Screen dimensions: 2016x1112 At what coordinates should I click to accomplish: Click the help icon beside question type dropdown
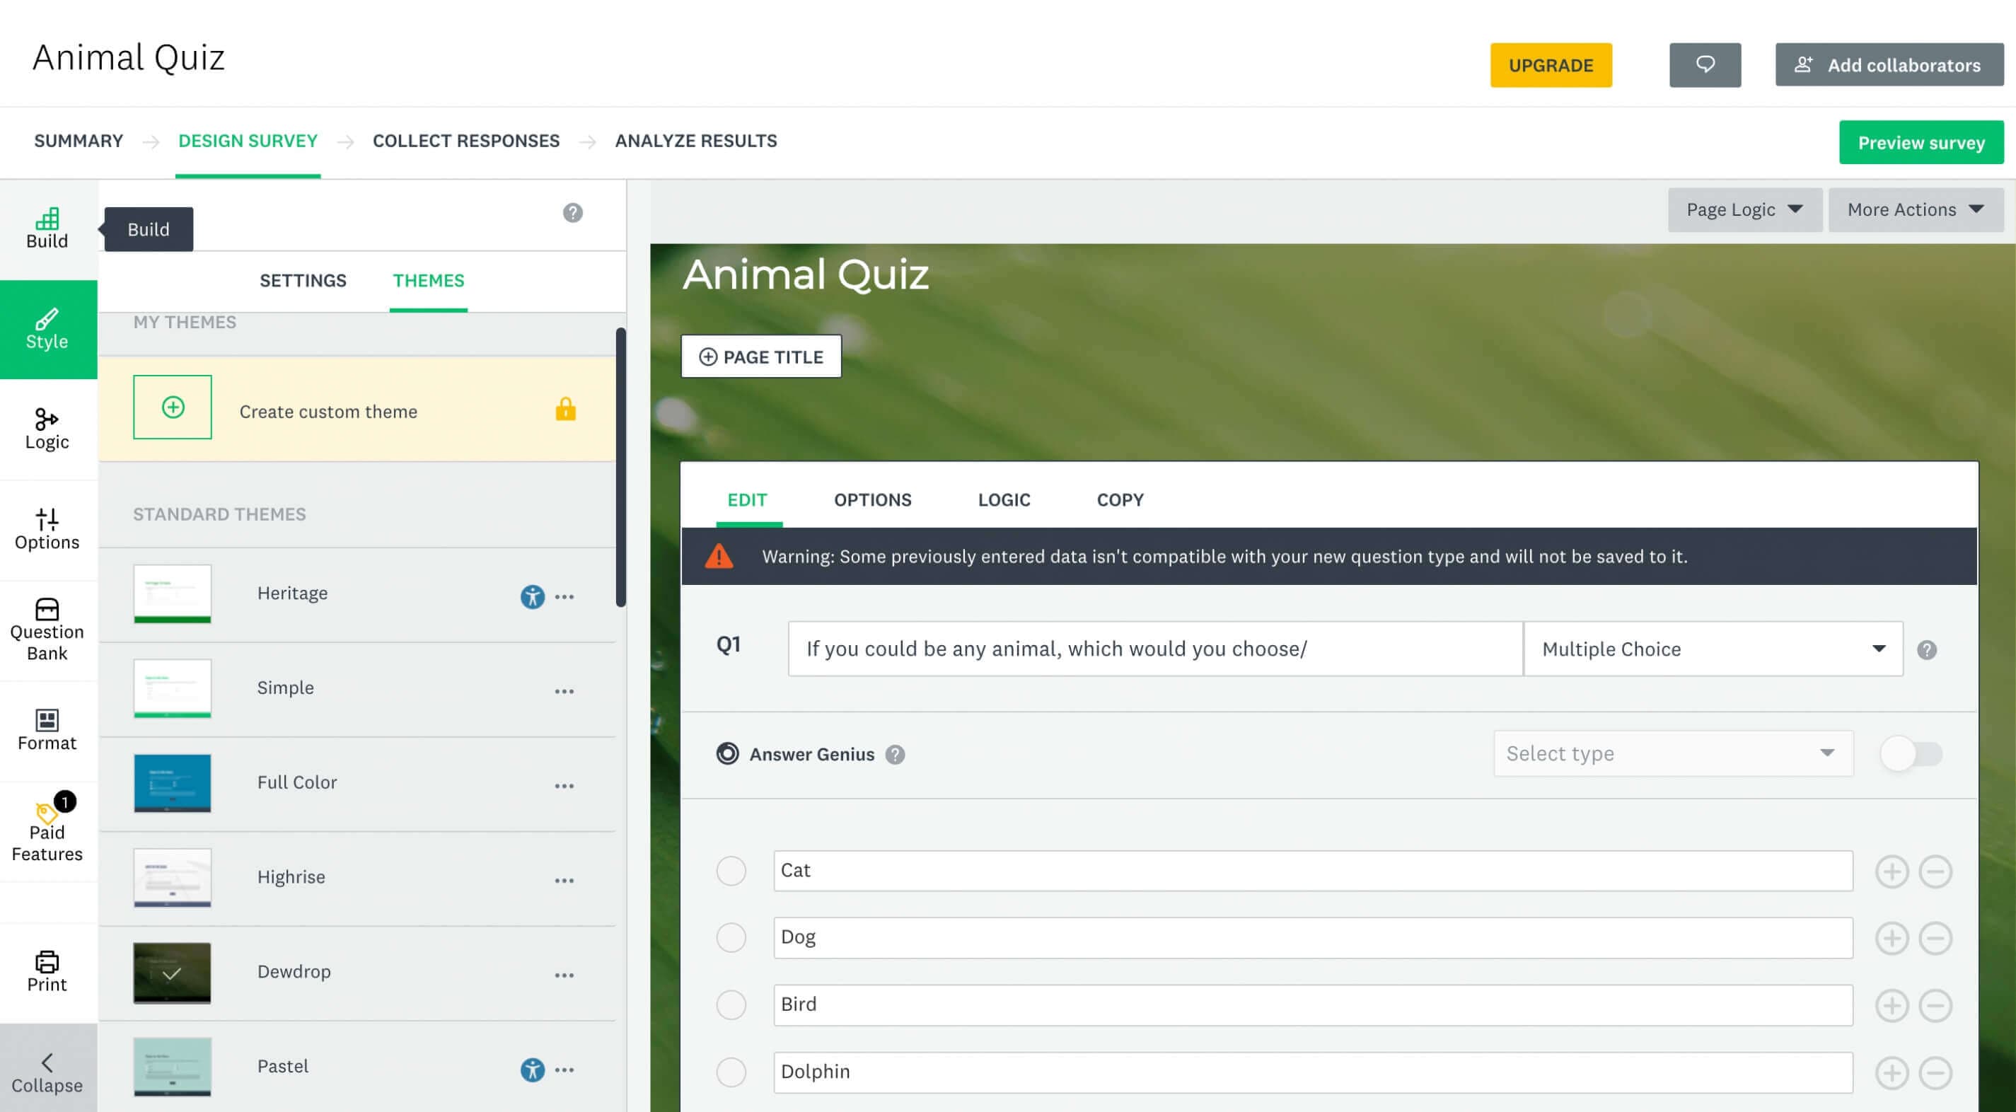point(1927,649)
